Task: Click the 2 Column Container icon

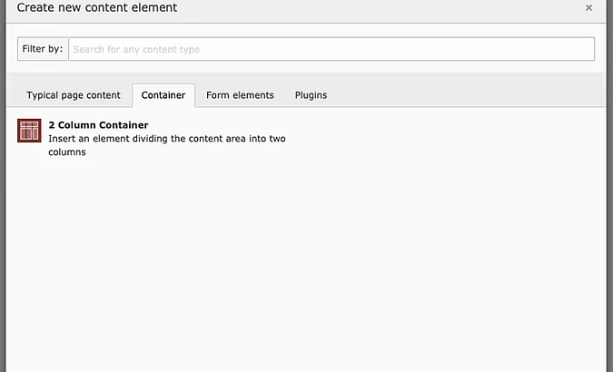Action: (30, 131)
